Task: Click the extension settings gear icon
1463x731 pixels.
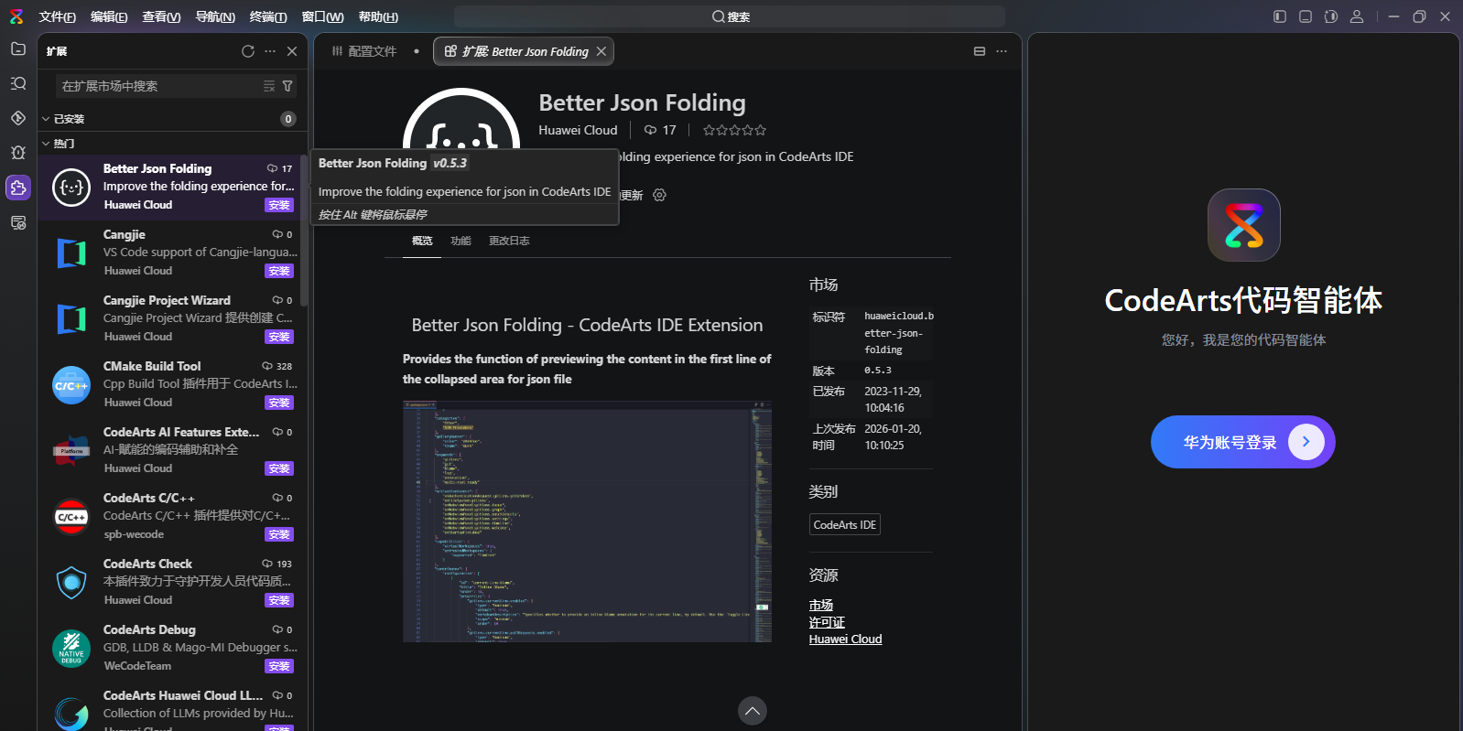Action: point(659,195)
